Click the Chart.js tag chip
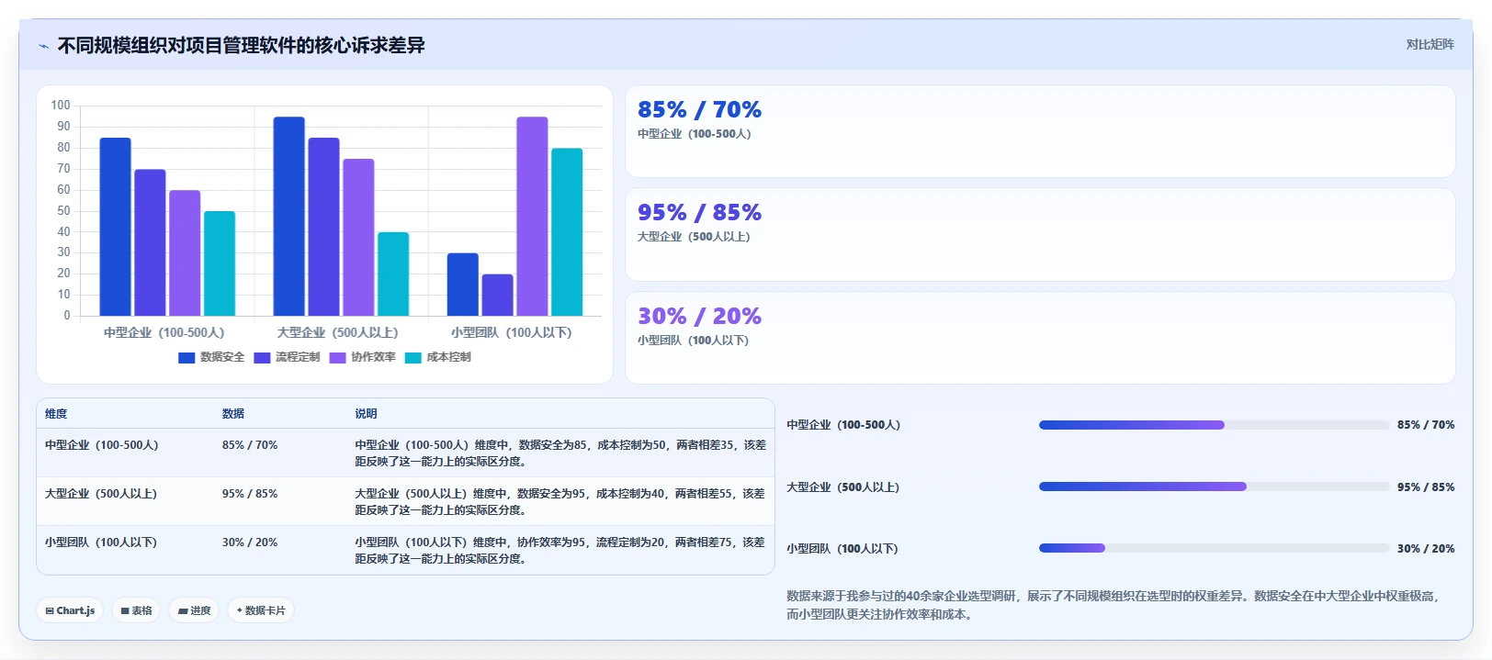Screen dimensions: 1492x660 (x=70, y=610)
